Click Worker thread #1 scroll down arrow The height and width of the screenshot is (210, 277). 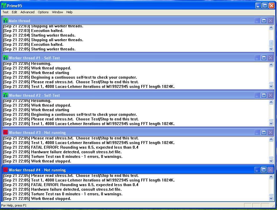271,86
